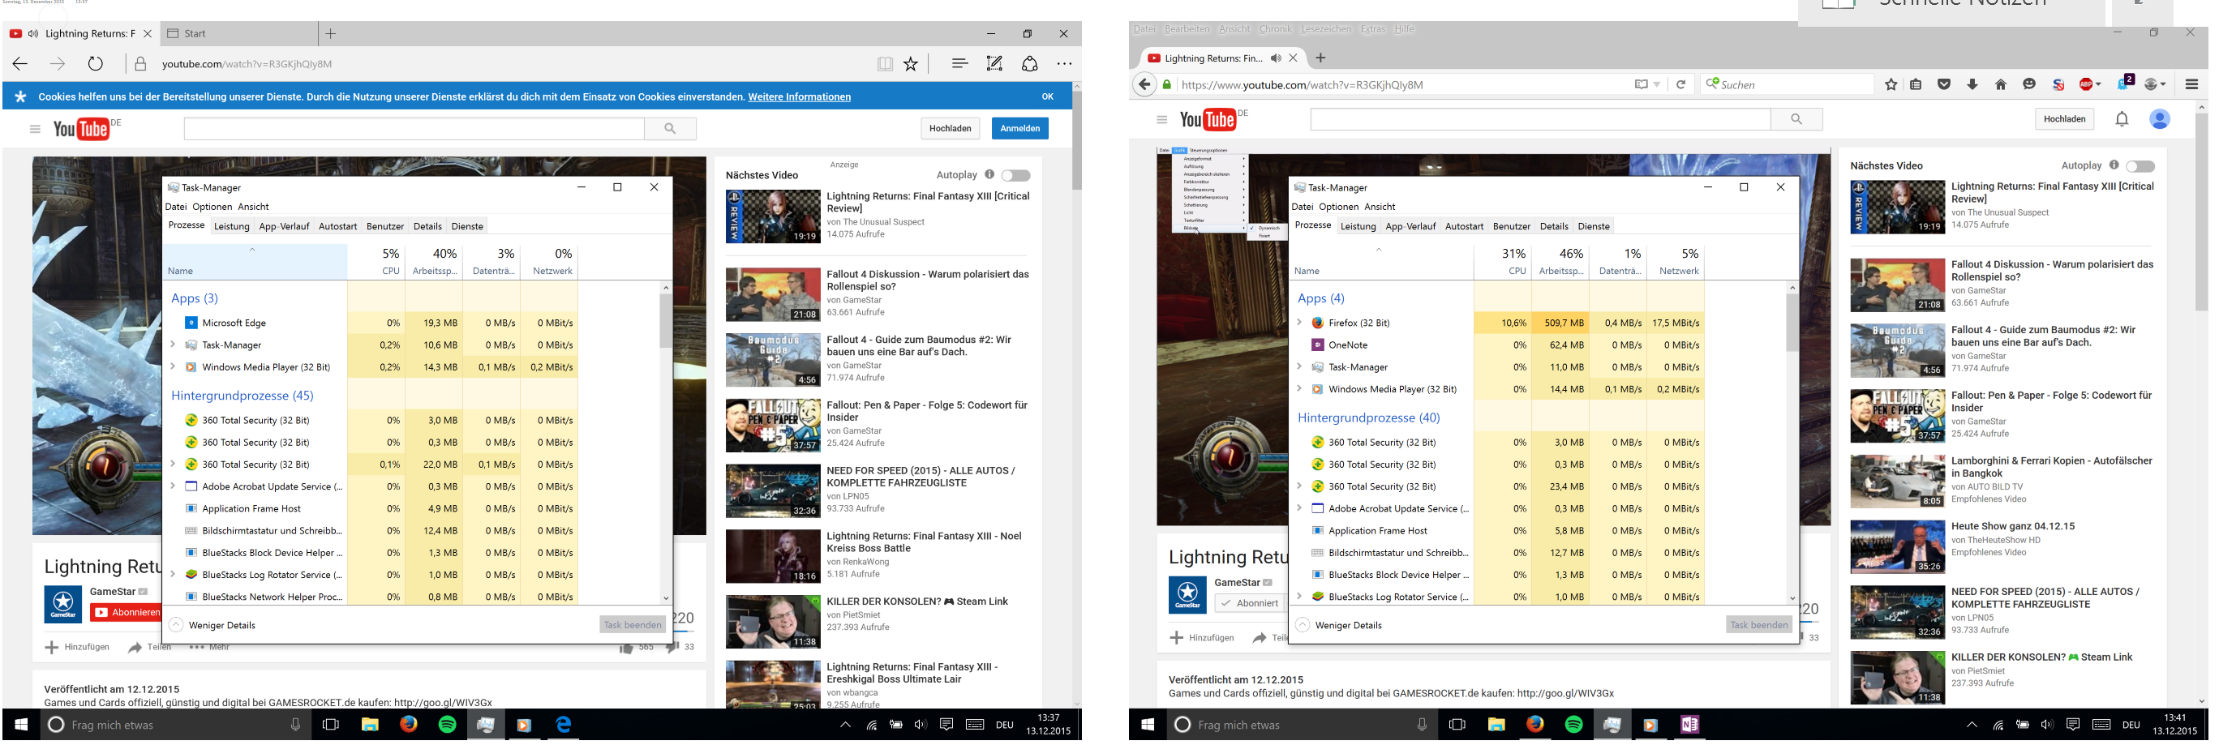2219x745 pixels.
Task: Click the NoScript icon in Firefox
Action: click(x=2058, y=84)
